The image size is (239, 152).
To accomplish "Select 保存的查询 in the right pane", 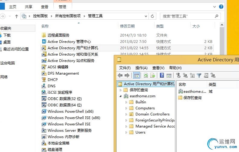I will click(192, 98).
